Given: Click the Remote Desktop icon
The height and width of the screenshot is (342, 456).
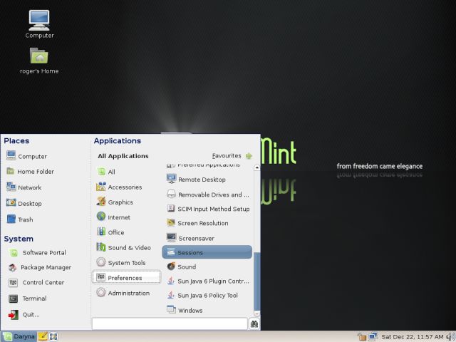Looking at the screenshot, I should pos(171,179).
